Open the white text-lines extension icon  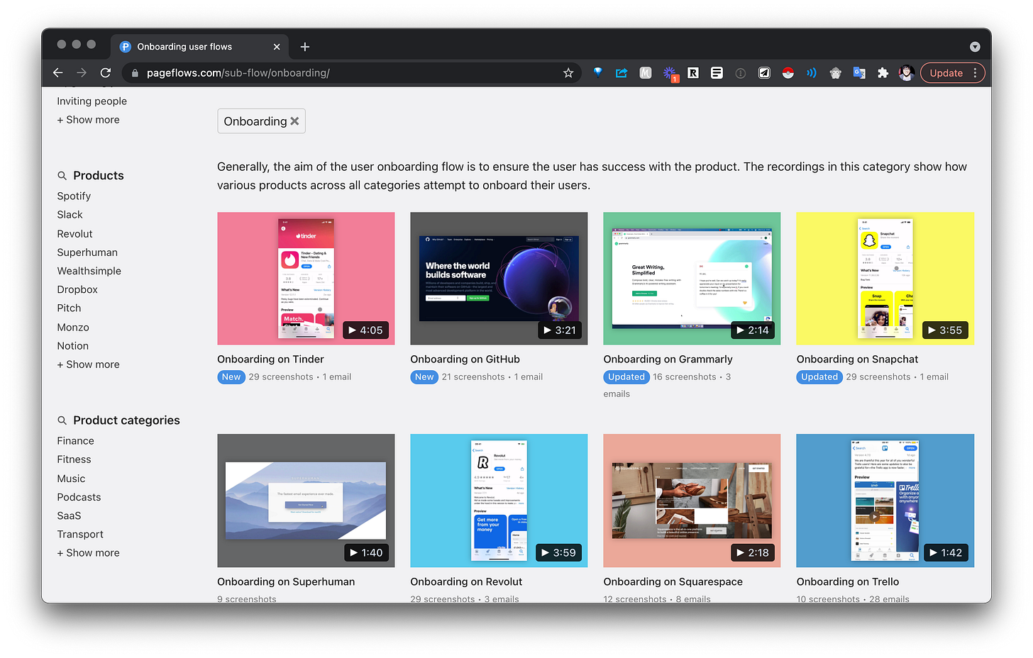tap(717, 72)
